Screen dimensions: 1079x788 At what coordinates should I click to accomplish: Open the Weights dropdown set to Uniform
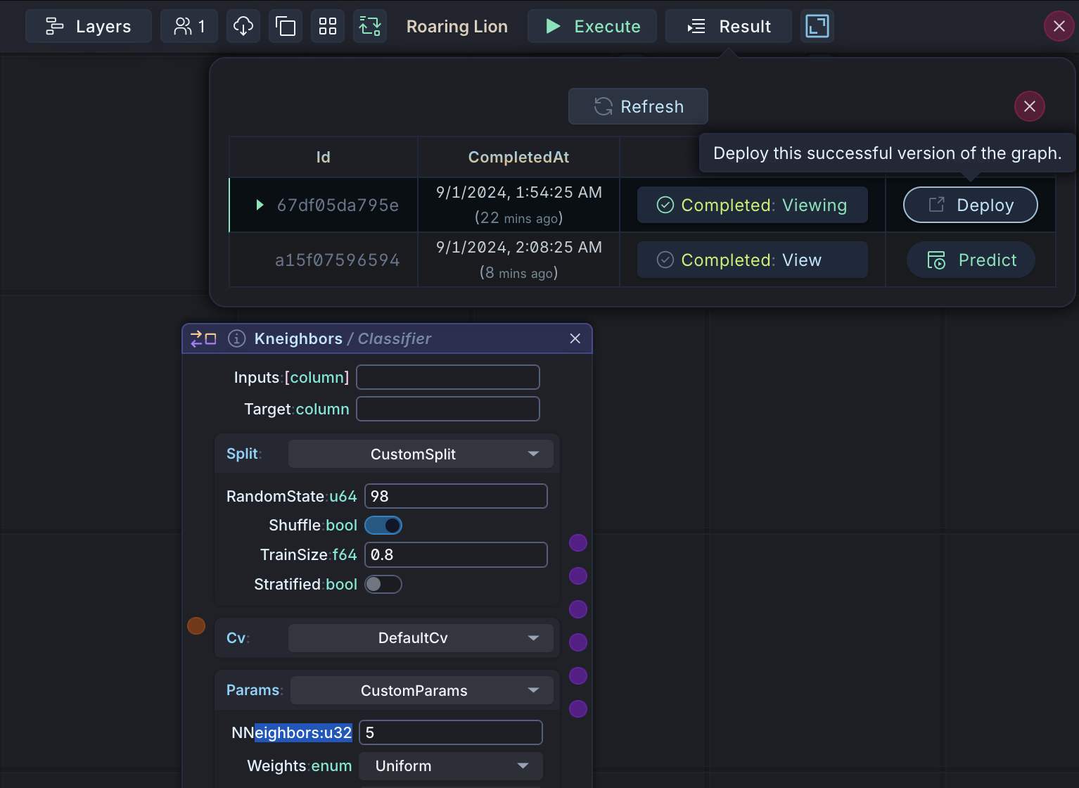pyautogui.click(x=450, y=766)
